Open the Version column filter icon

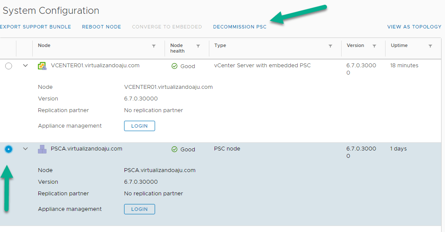(374, 46)
